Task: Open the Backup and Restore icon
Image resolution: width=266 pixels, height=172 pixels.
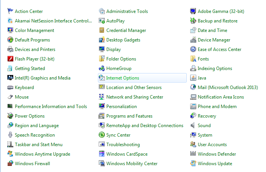Action: [x=193, y=21]
